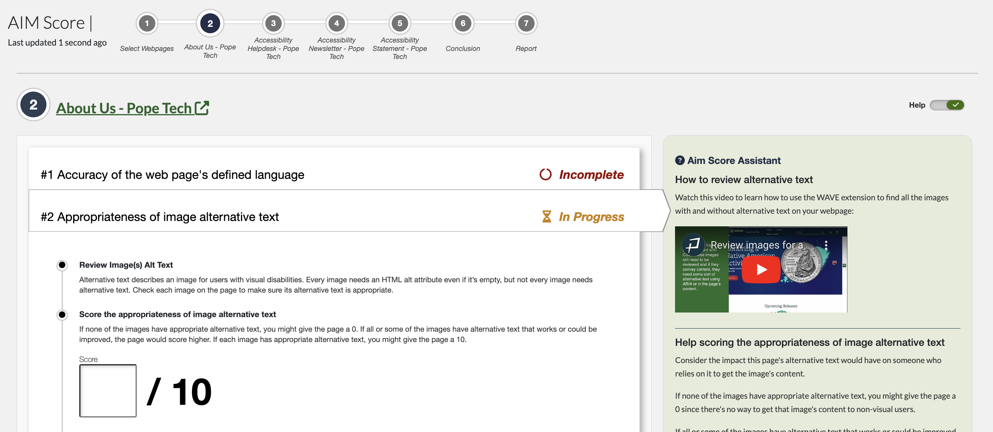The width and height of the screenshot is (993, 432).
Task: Select the radio button for Review Images Alt Text
Action: (61, 265)
